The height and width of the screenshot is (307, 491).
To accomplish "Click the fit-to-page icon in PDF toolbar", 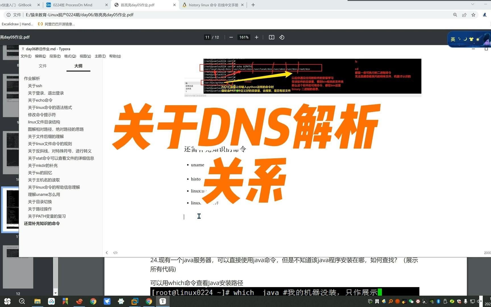I will (x=272, y=37).
